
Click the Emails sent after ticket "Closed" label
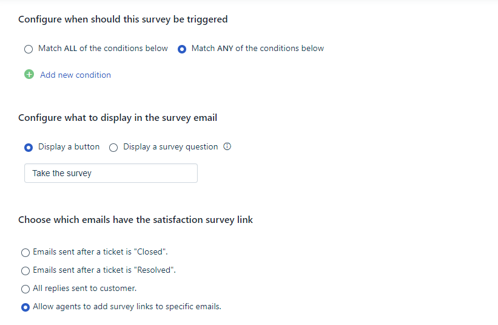100,252
